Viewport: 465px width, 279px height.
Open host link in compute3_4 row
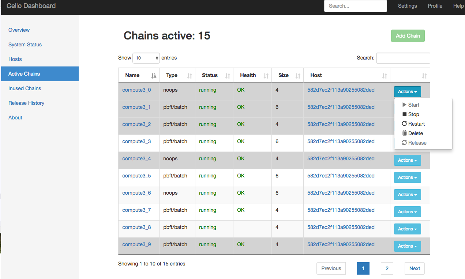pos(341,158)
